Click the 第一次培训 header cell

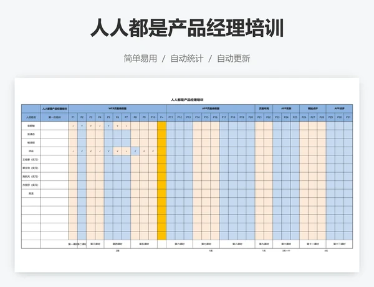pyautogui.click(x=55, y=117)
